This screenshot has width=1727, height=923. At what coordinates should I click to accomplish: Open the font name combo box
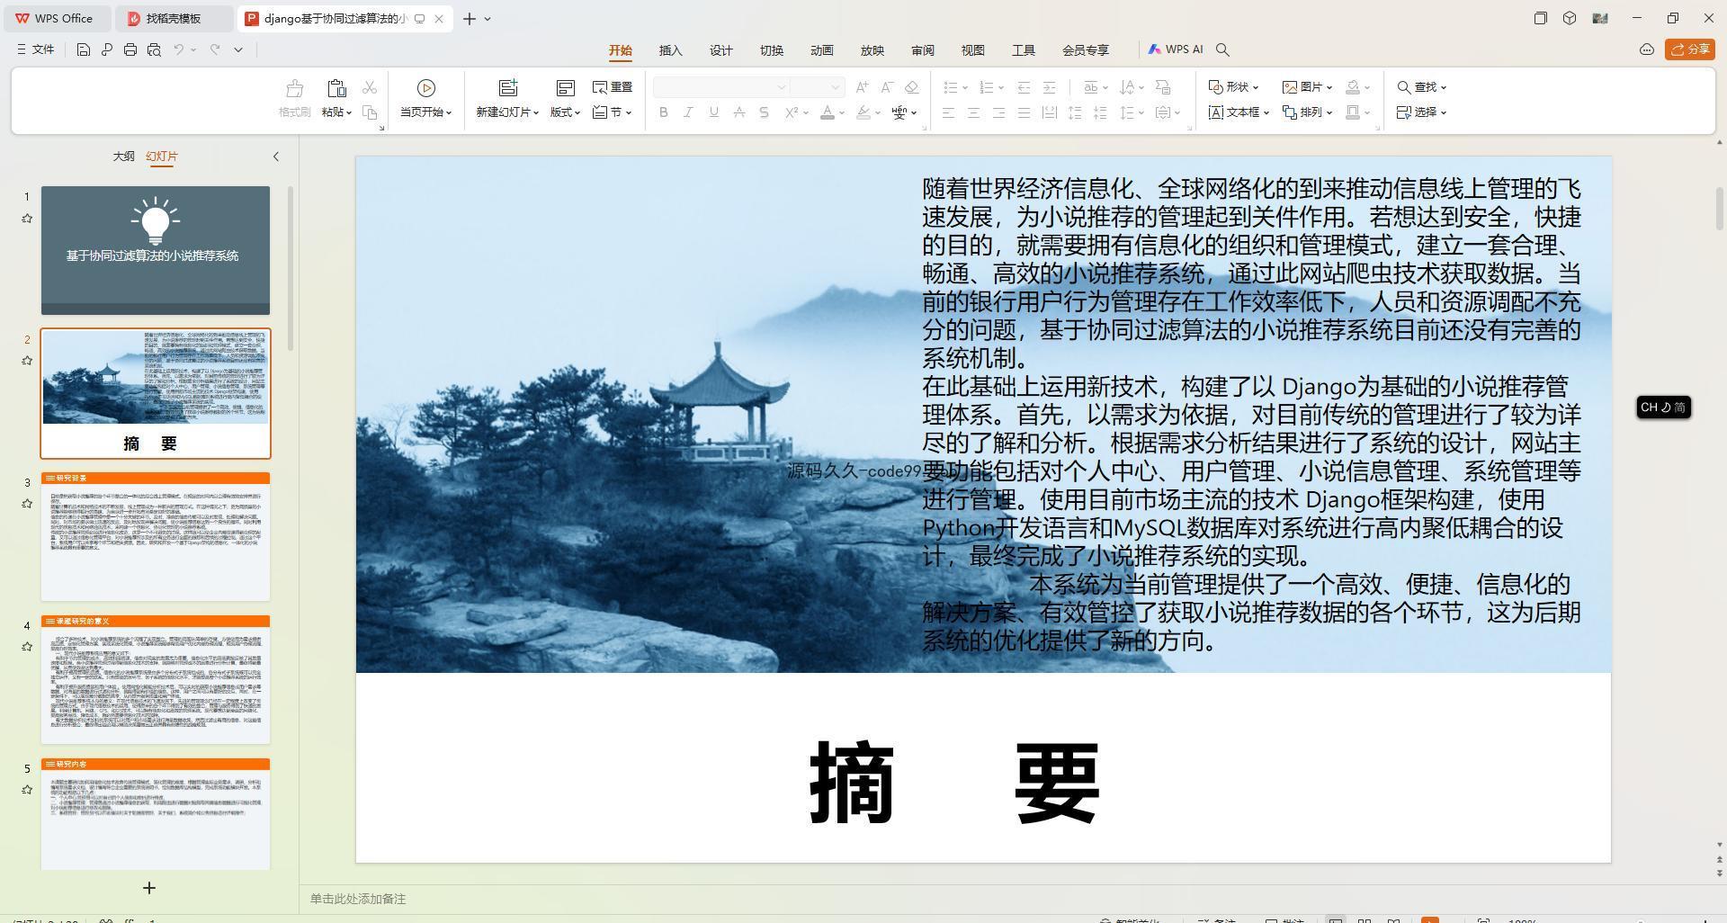[x=720, y=87]
